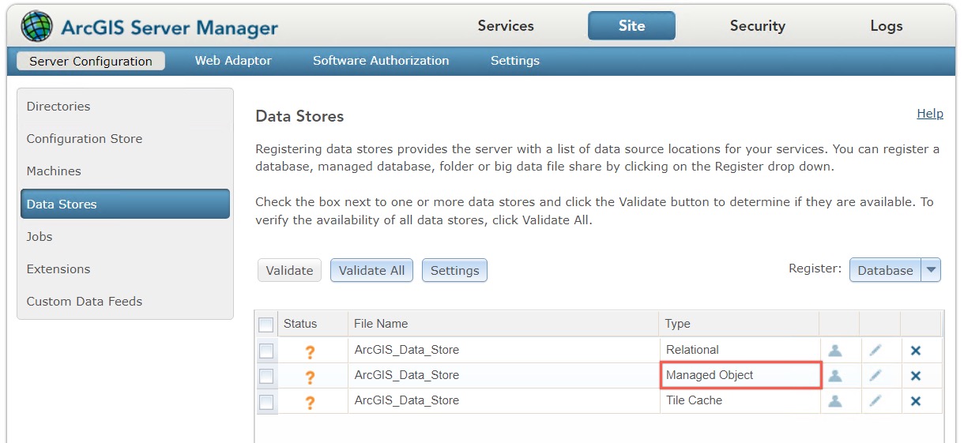Screen dimensions: 964x443
Task: Open the Help link
Action: 930,114
